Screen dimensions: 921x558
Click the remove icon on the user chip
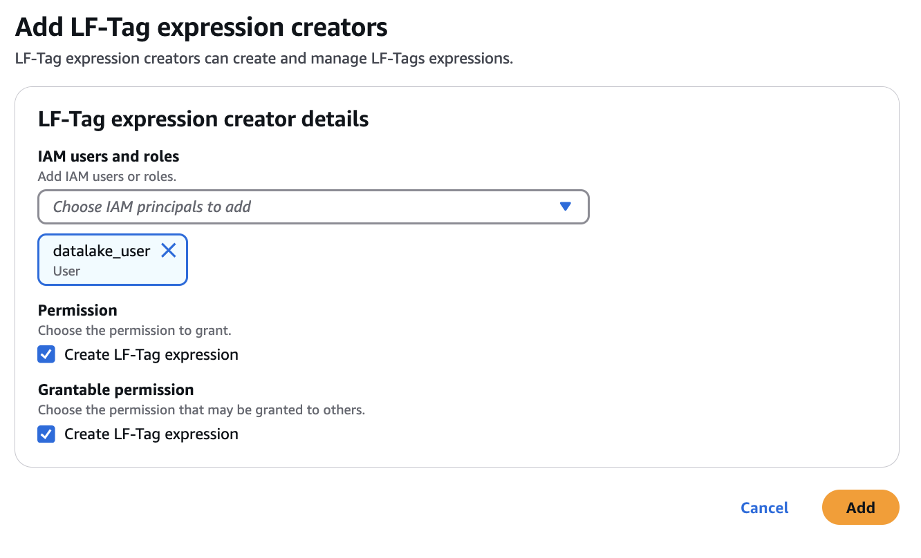pos(169,251)
